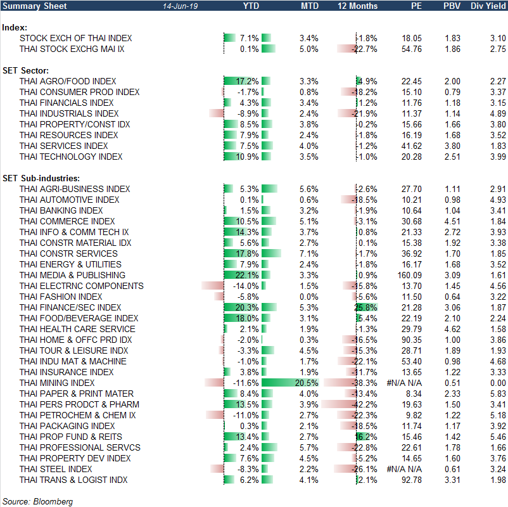Select the YTD column header

coord(251,6)
